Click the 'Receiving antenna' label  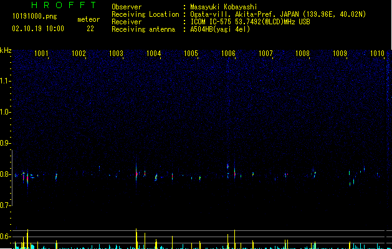[143, 29]
